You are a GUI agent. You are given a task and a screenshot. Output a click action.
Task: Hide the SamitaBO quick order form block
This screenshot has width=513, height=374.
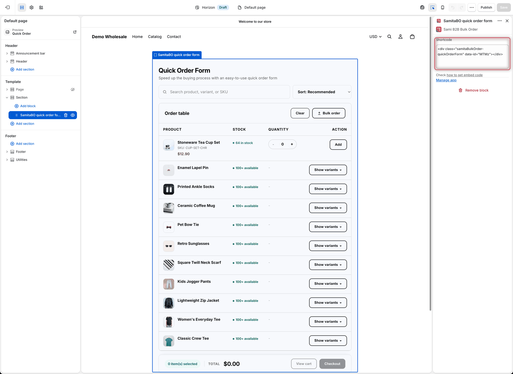click(x=73, y=115)
